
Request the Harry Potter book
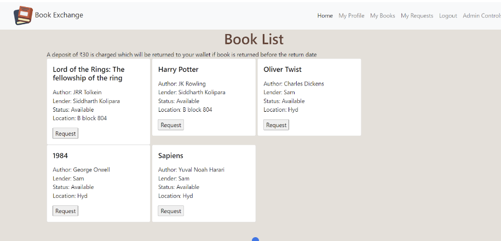pyautogui.click(x=171, y=125)
